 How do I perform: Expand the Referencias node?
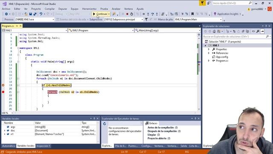[209, 53]
